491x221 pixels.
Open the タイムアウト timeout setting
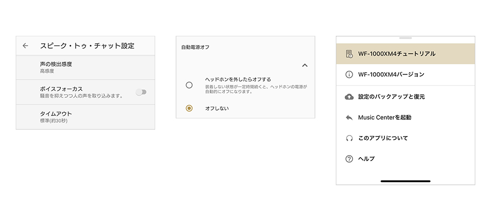click(85, 117)
